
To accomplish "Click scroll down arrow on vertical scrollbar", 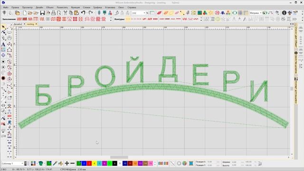I will point(292,154).
